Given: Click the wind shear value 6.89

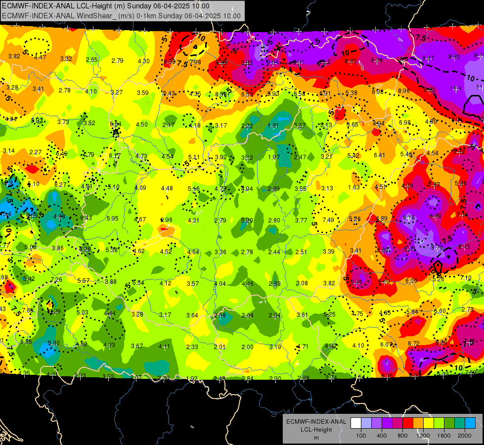Looking at the screenshot, I should (435, 216).
